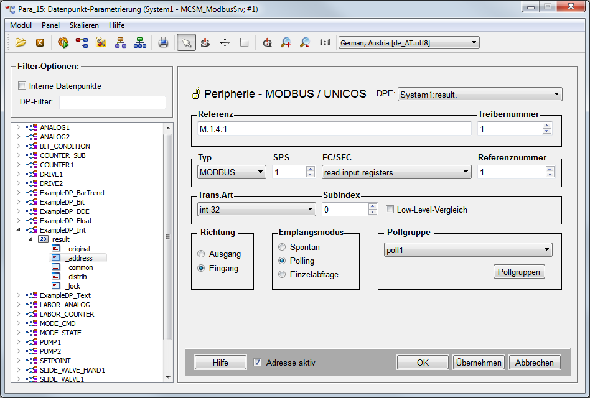Click the 29 type icon beside result
The width and height of the screenshot is (590, 398).
coord(44,239)
